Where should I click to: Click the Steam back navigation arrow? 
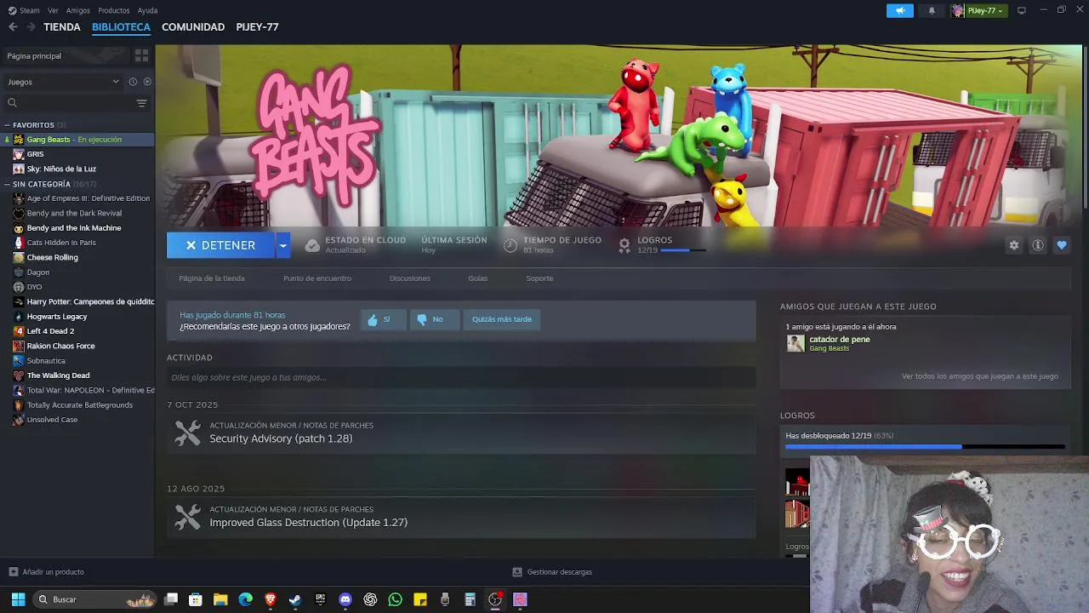pyautogui.click(x=13, y=27)
